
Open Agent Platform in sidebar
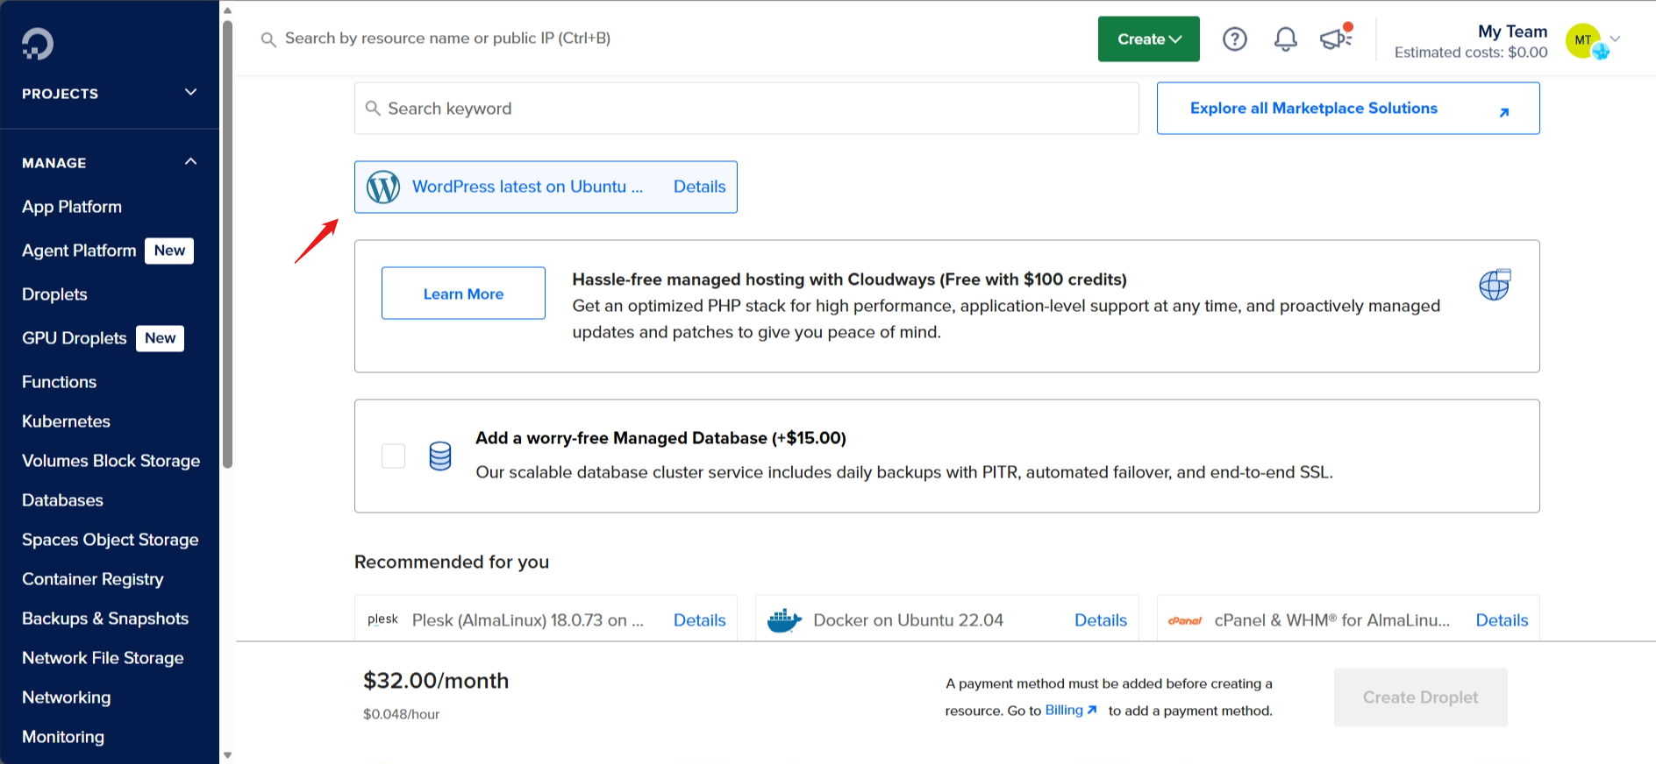point(79,251)
